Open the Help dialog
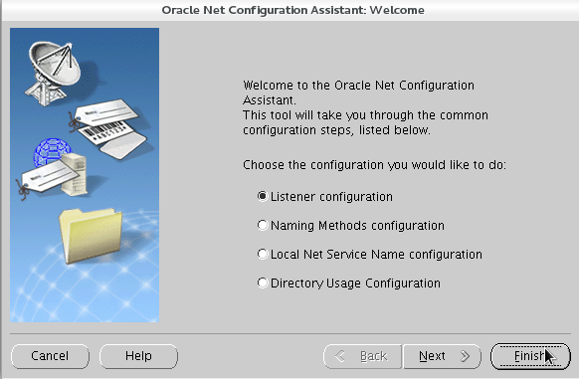Viewport: 579px width, 379px height. coord(138,356)
